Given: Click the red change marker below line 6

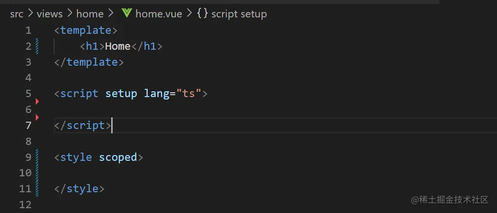Looking at the screenshot, I should click(x=37, y=117).
